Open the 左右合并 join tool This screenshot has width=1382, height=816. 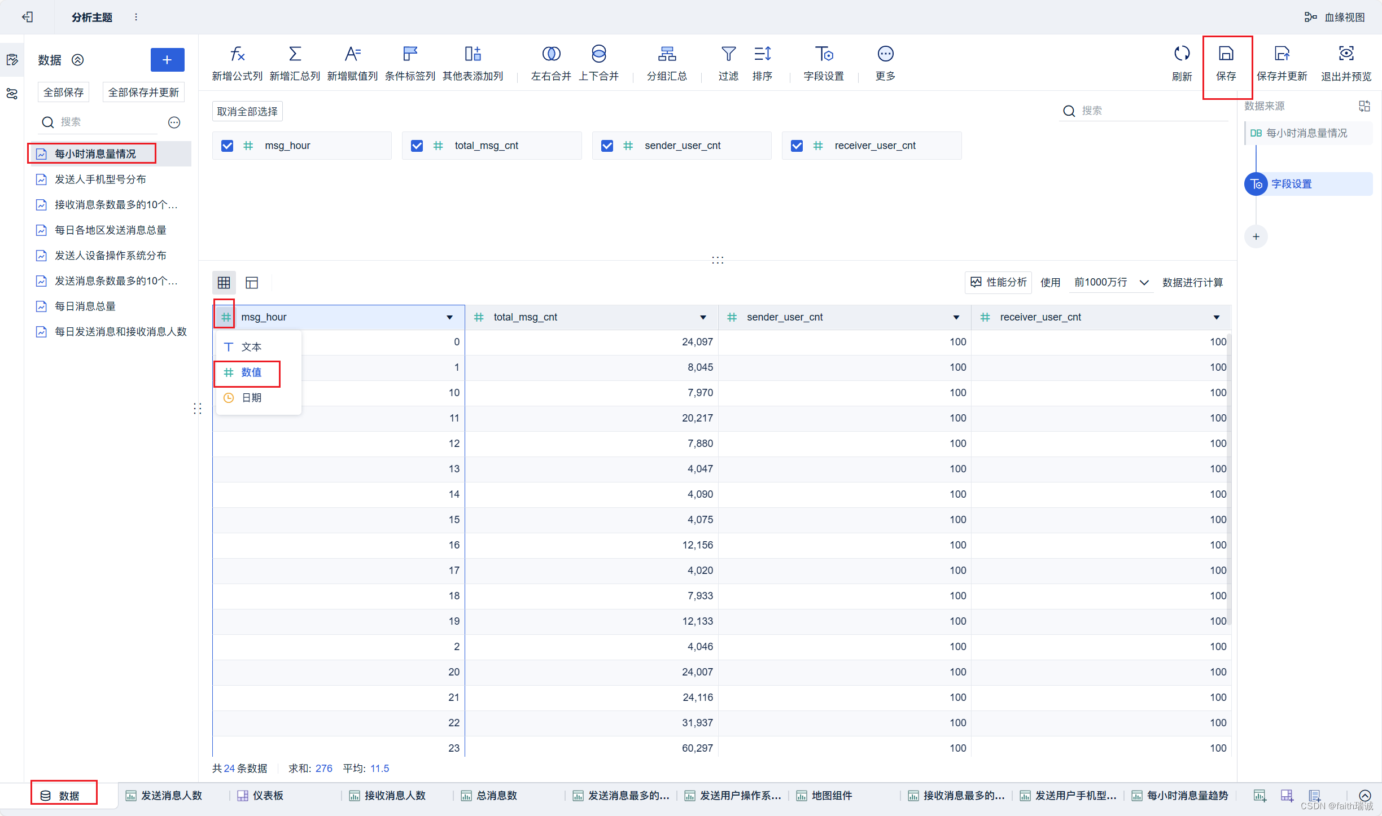(x=551, y=54)
